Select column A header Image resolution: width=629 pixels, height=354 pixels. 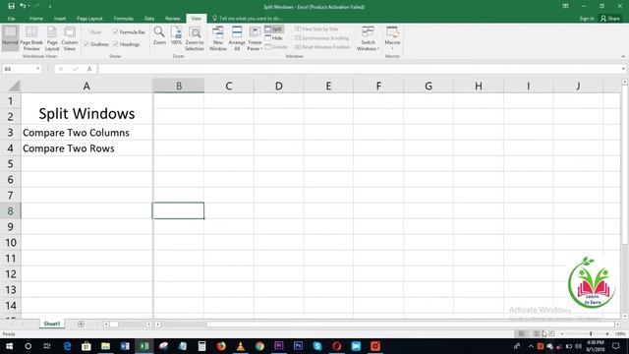86,86
